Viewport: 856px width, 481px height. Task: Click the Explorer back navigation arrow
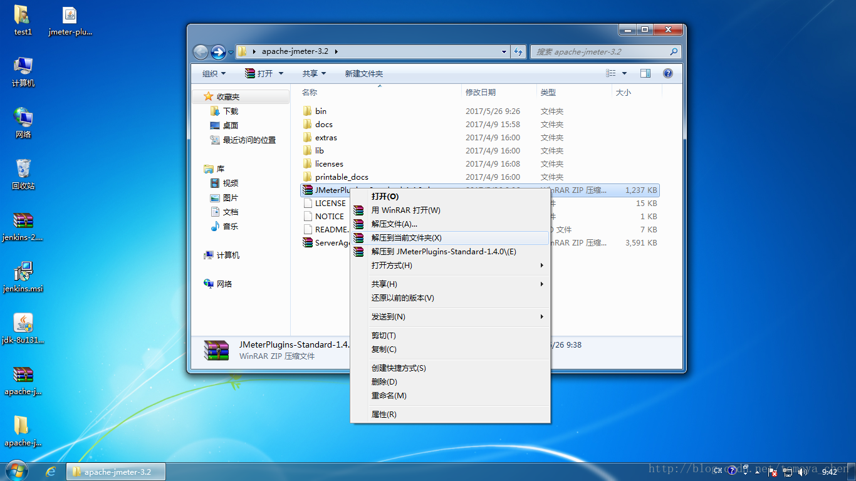point(201,52)
